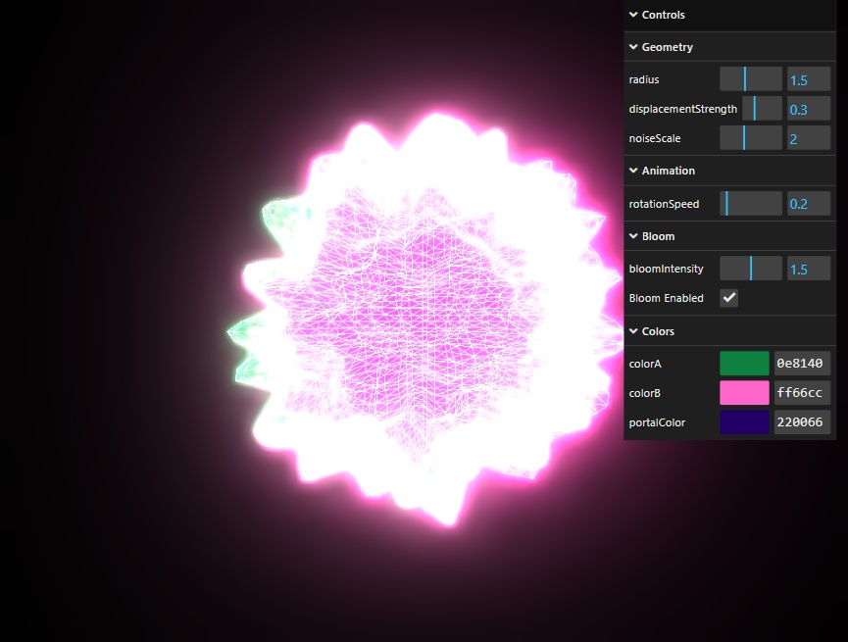Uncheck the Bloom Enabled checkbox
Viewport: 848px width, 642px height.
point(728,297)
